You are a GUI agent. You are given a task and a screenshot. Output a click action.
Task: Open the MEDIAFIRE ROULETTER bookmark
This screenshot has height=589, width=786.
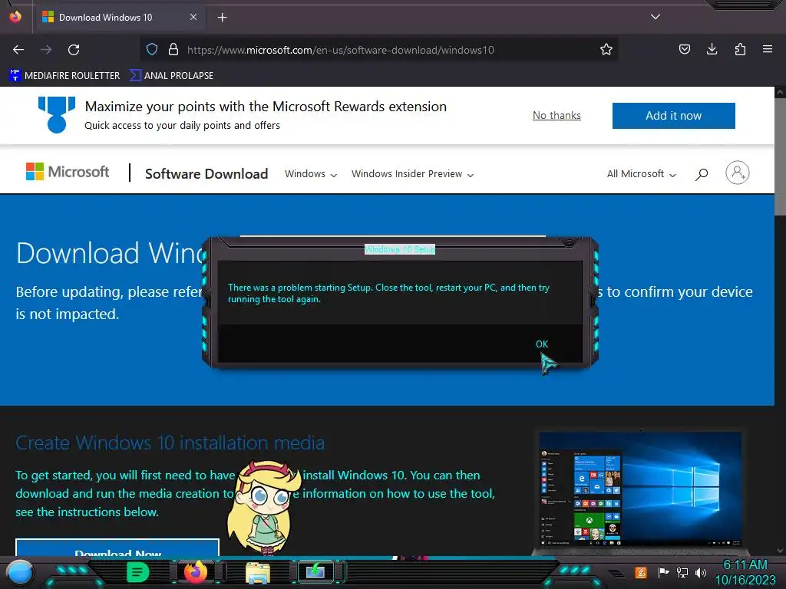[64, 76]
